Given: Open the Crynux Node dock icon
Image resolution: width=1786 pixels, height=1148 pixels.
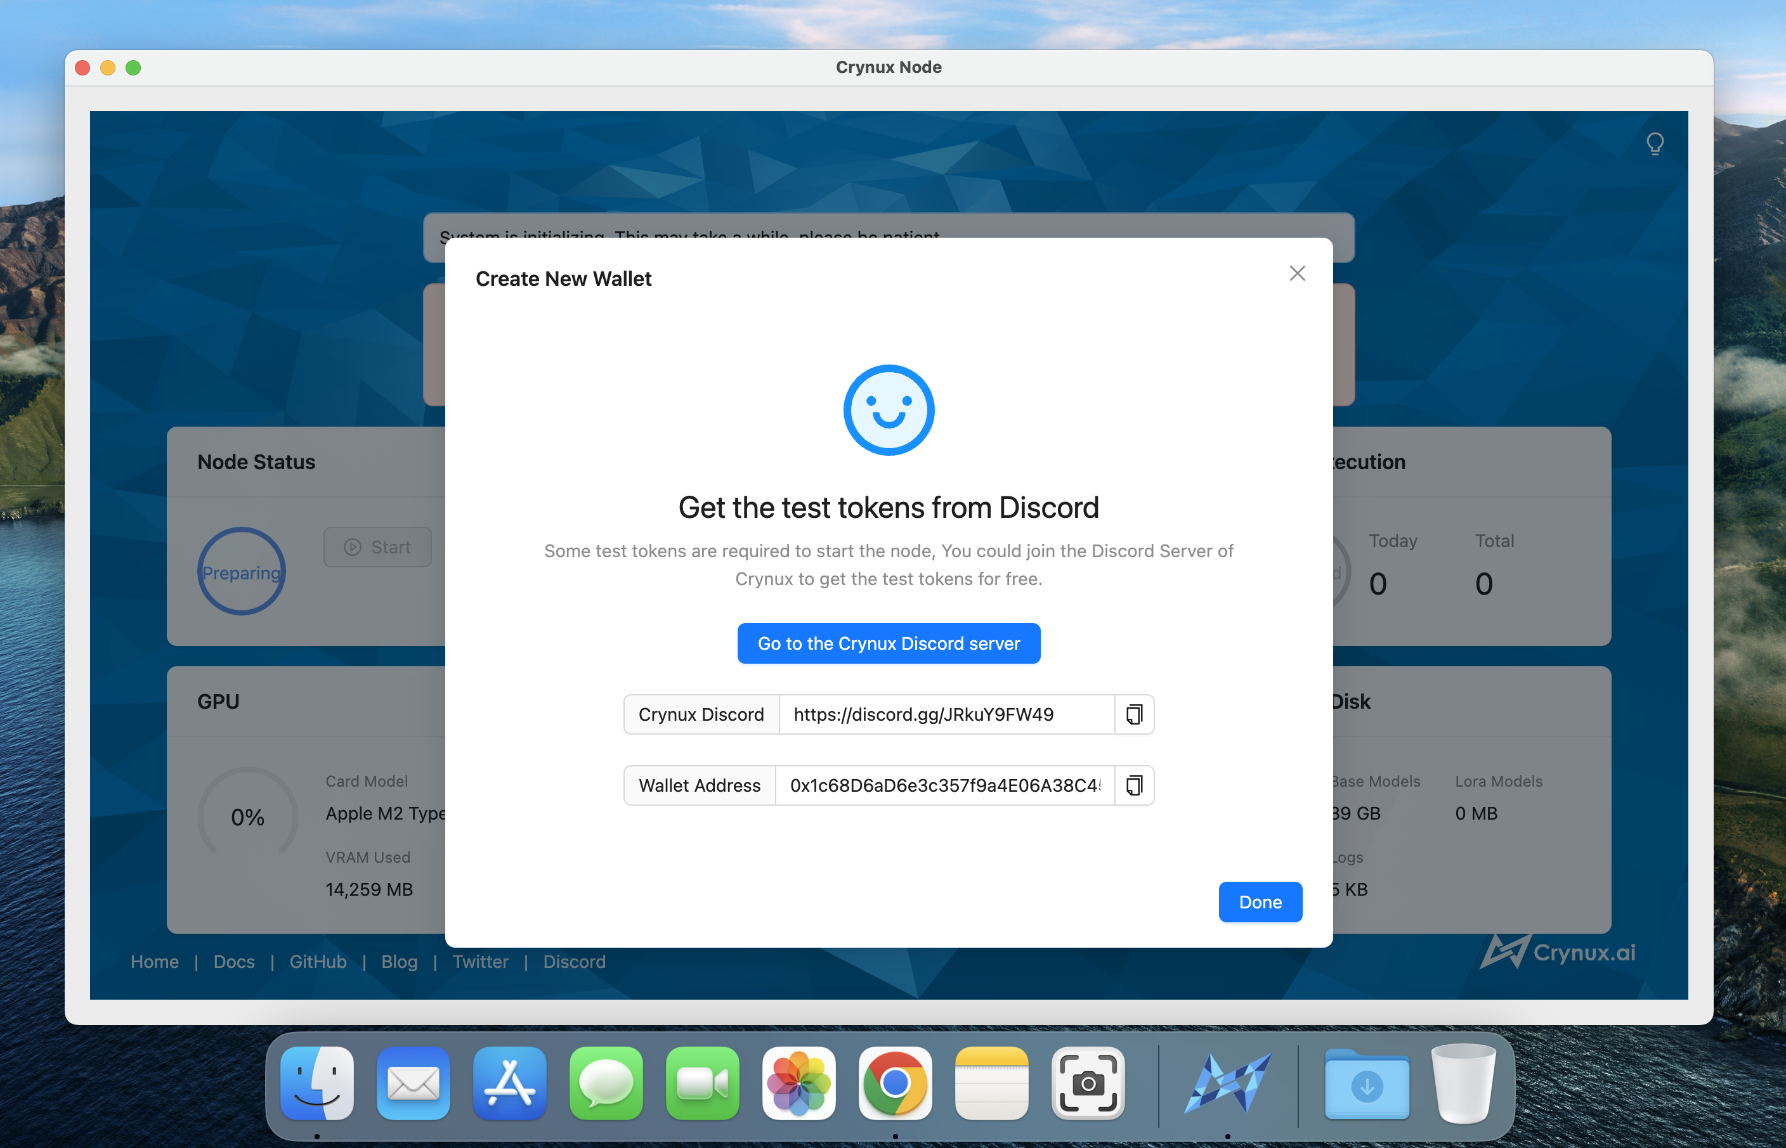Looking at the screenshot, I should 1227,1083.
